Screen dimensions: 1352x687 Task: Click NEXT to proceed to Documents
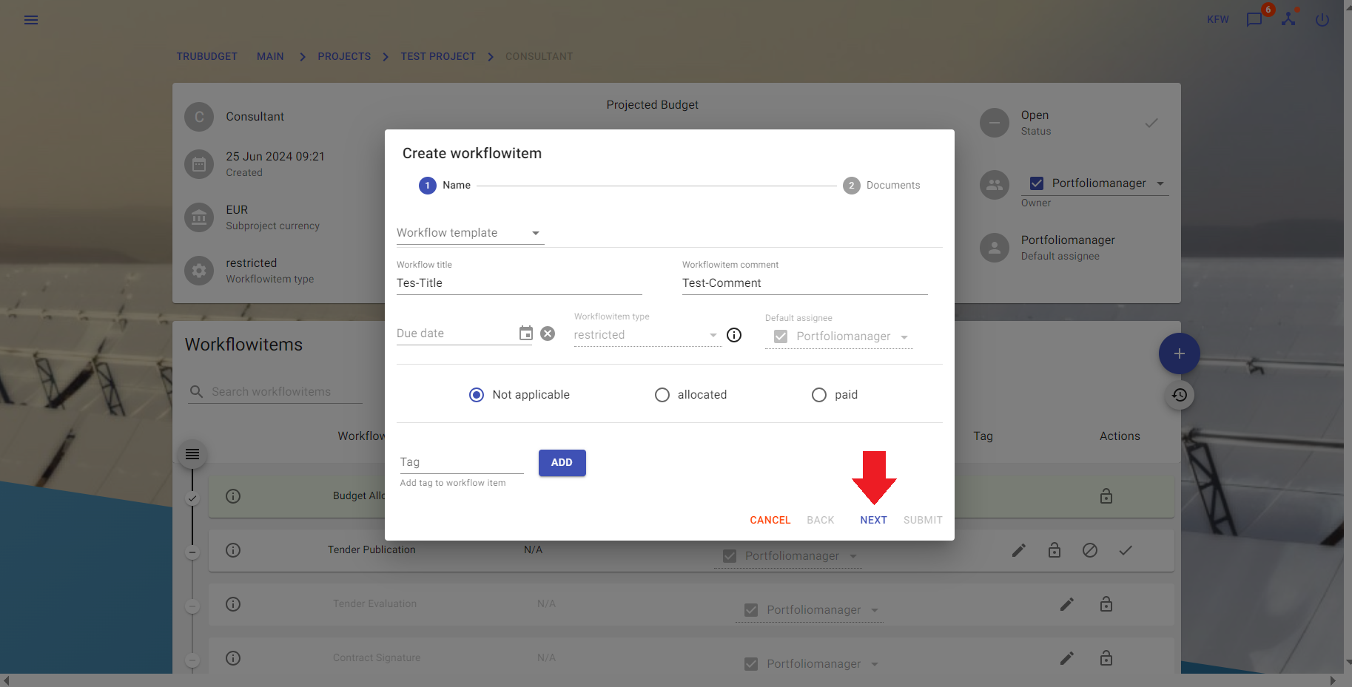pos(873,520)
